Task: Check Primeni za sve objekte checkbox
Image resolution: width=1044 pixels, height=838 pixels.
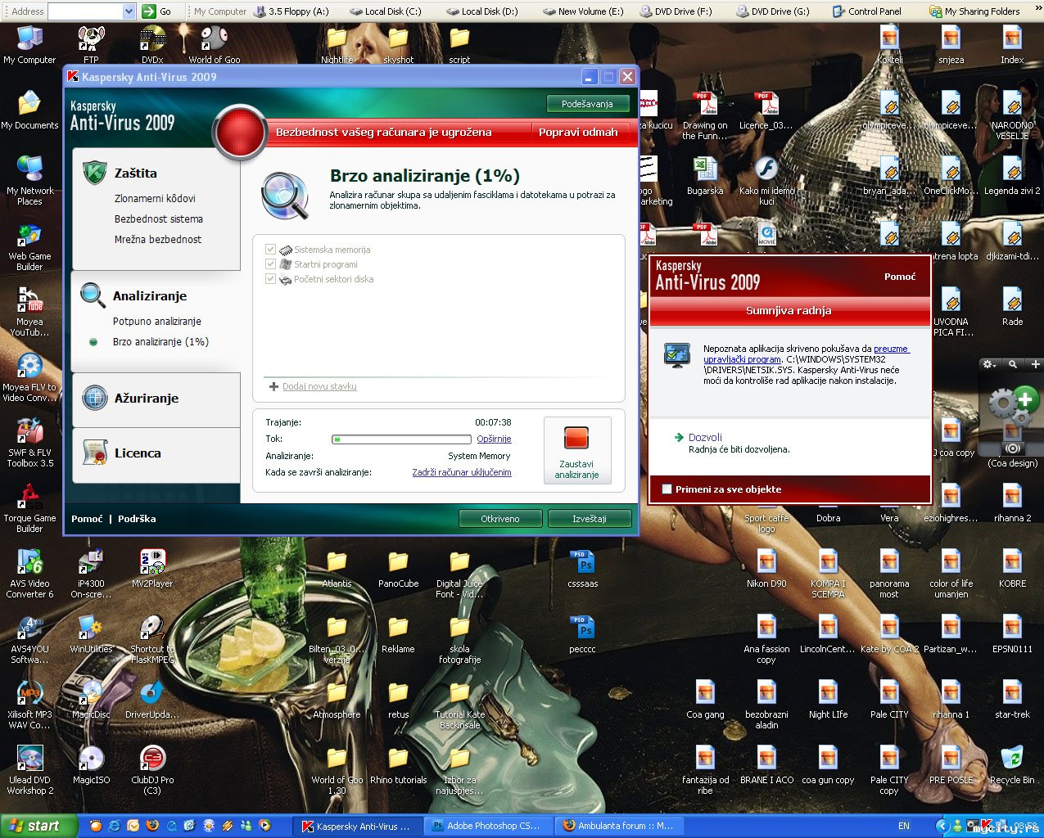Action: coord(667,489)
